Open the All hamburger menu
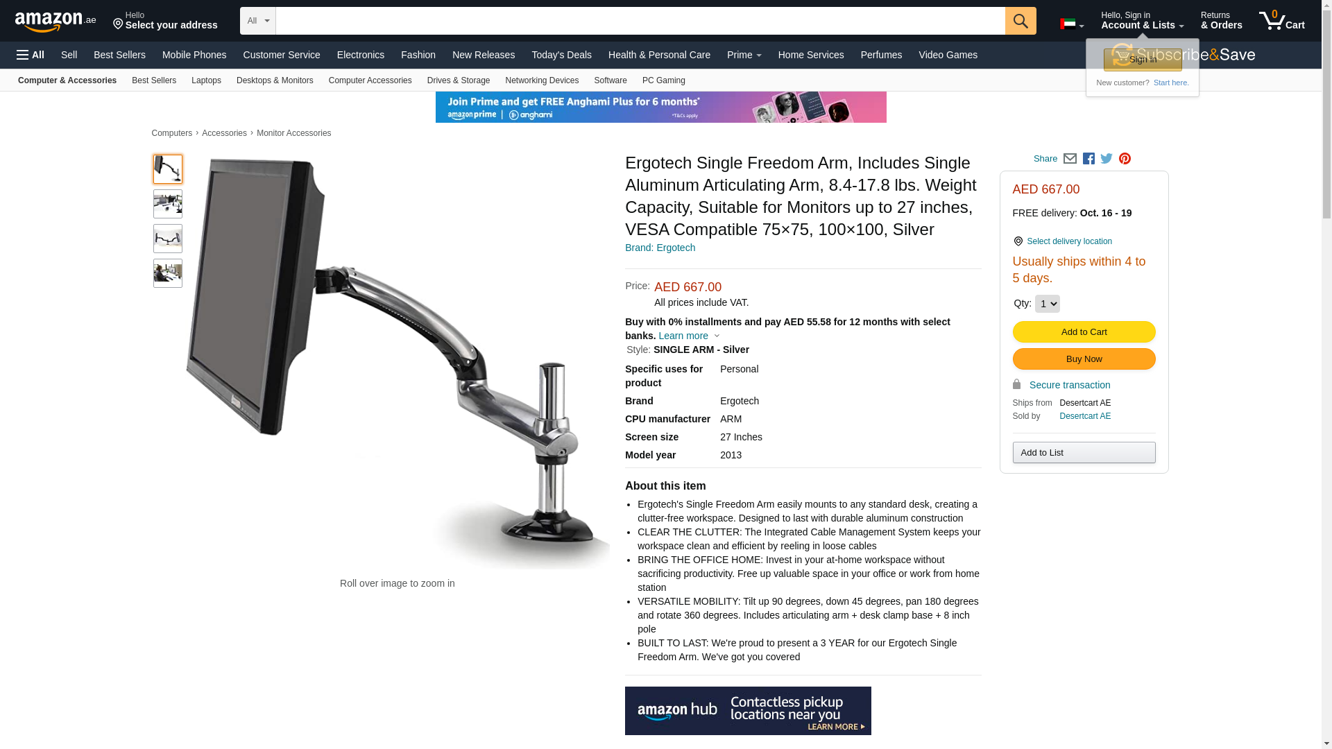This screenshot has width=1332, height=749. (31, 55)
